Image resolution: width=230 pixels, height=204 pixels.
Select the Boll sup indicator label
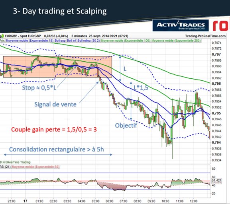(60, 41)
